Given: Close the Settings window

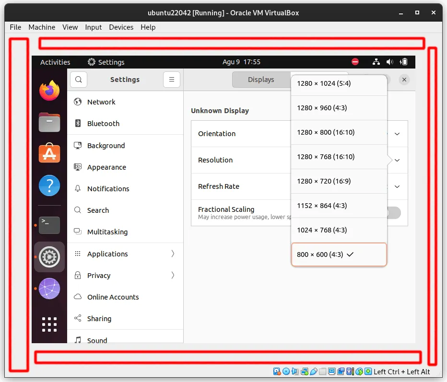Looking at the screenshot, I should (x=404, y=80).
